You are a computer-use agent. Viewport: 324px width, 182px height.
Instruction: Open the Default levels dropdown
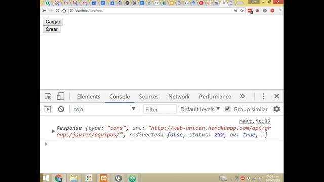click(200, 109)
